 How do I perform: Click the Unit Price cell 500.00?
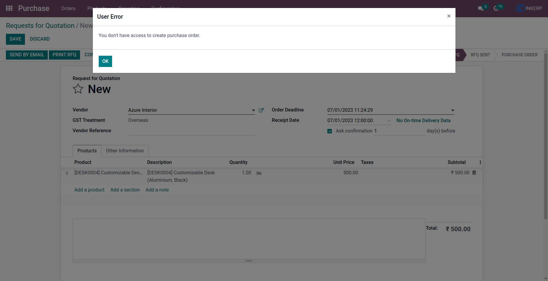[351, 173]
